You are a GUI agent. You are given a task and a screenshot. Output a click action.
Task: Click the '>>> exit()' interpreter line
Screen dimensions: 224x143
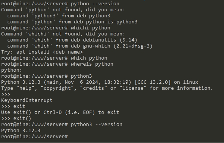tap(16, 118)
